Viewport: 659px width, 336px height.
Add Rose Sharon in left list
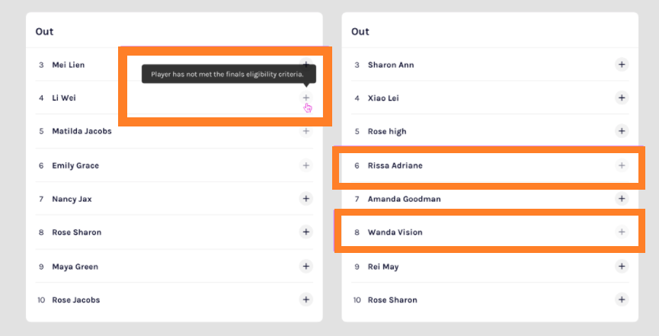[x=306, y=232]
